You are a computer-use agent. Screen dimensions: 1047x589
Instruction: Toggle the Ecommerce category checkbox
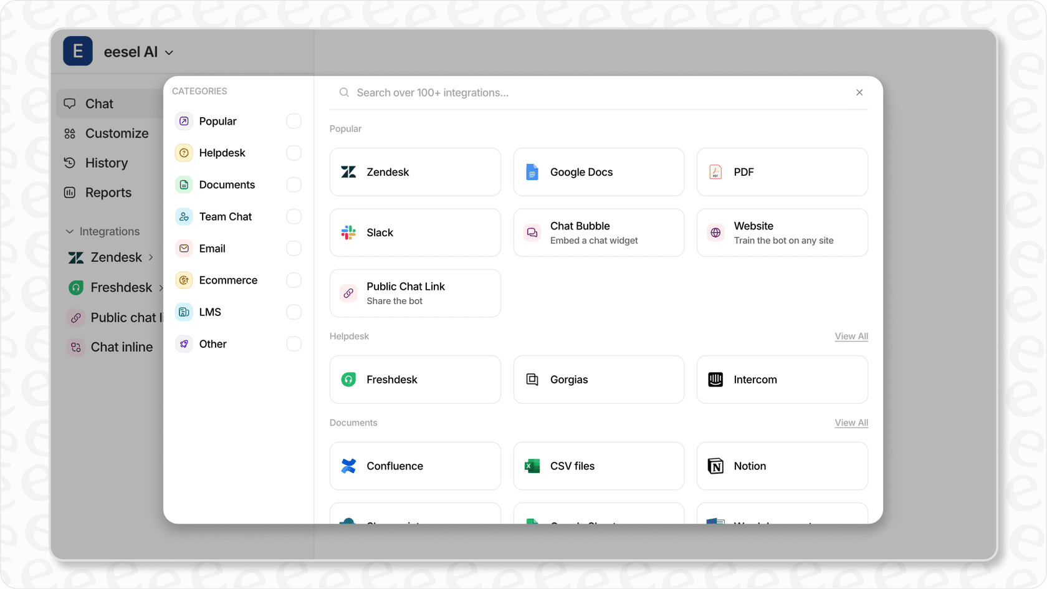click(x=294, y=280)
